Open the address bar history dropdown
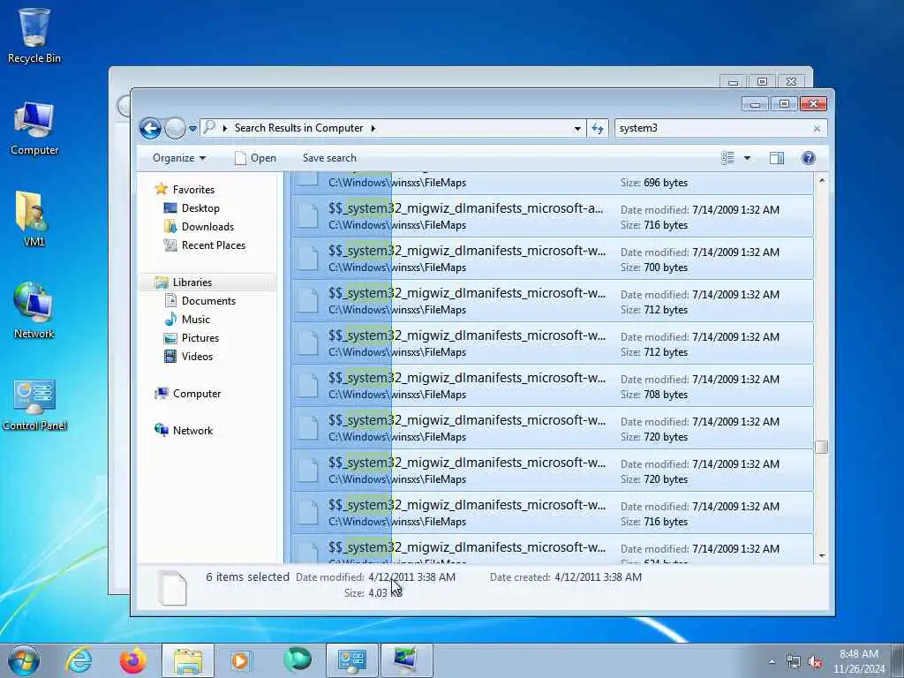Image resolution: width=904 pixels, height=678 pixels. (577, 129)
